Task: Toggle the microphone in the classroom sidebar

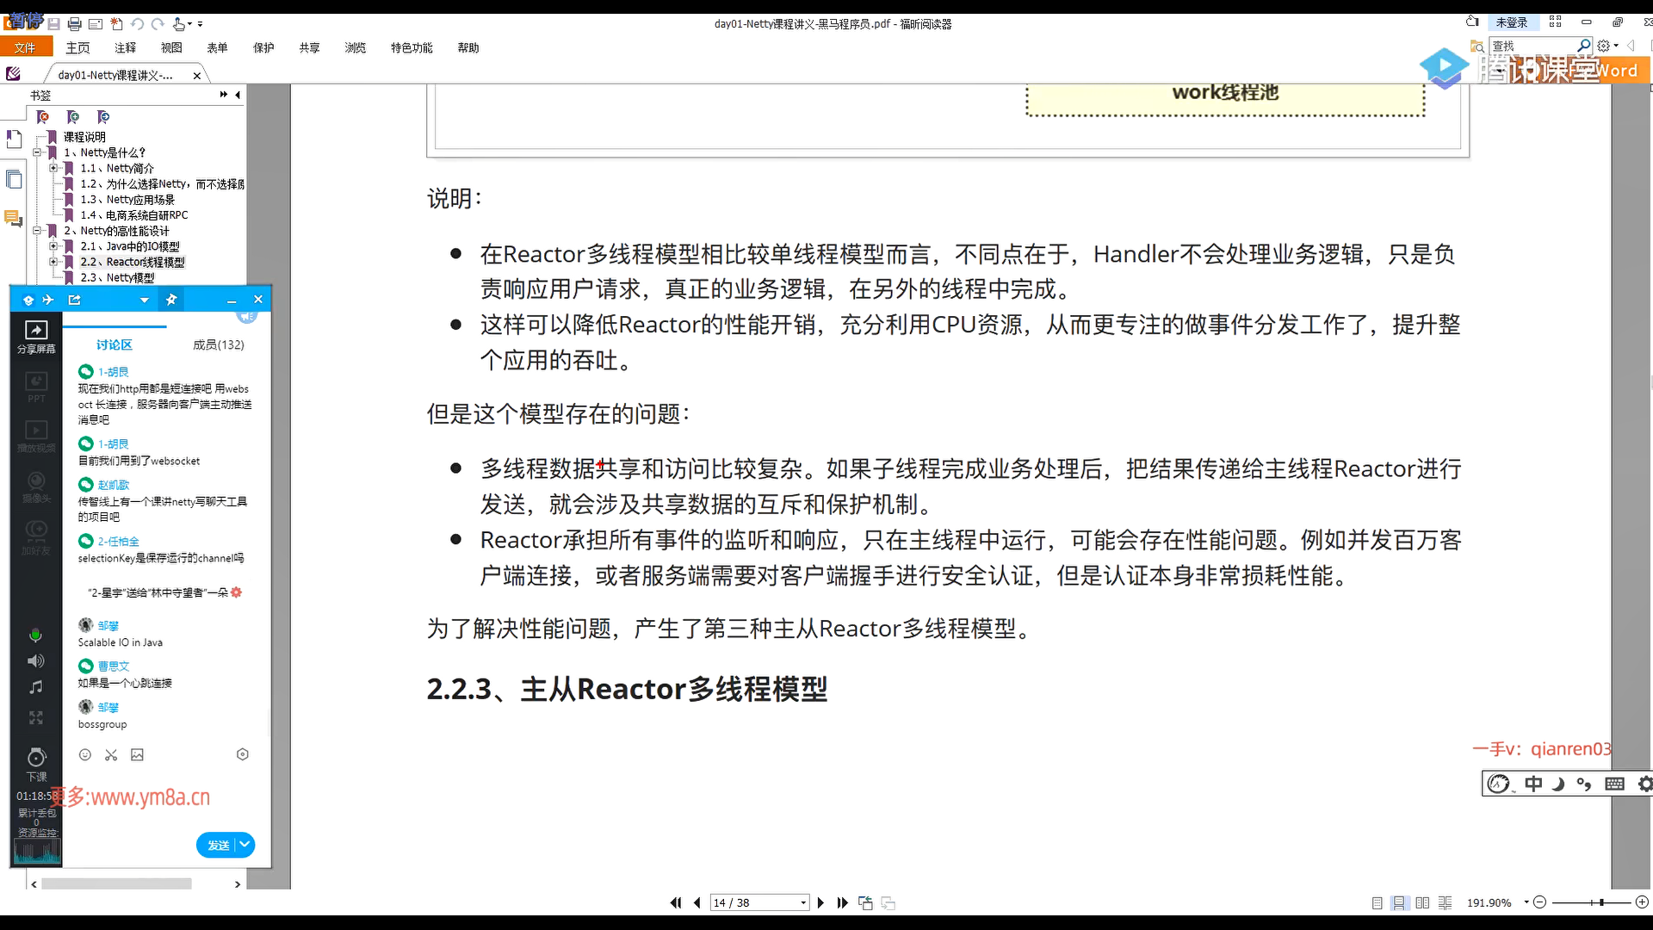Action: coord(35,635)
